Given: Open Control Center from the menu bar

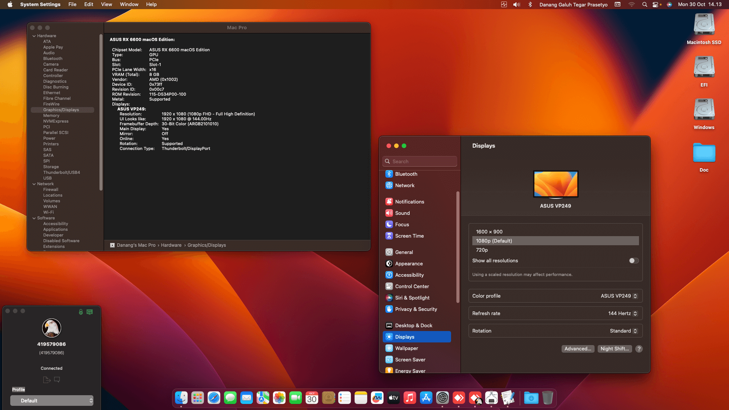Looking at the screenshot, I should coord(656,5).
